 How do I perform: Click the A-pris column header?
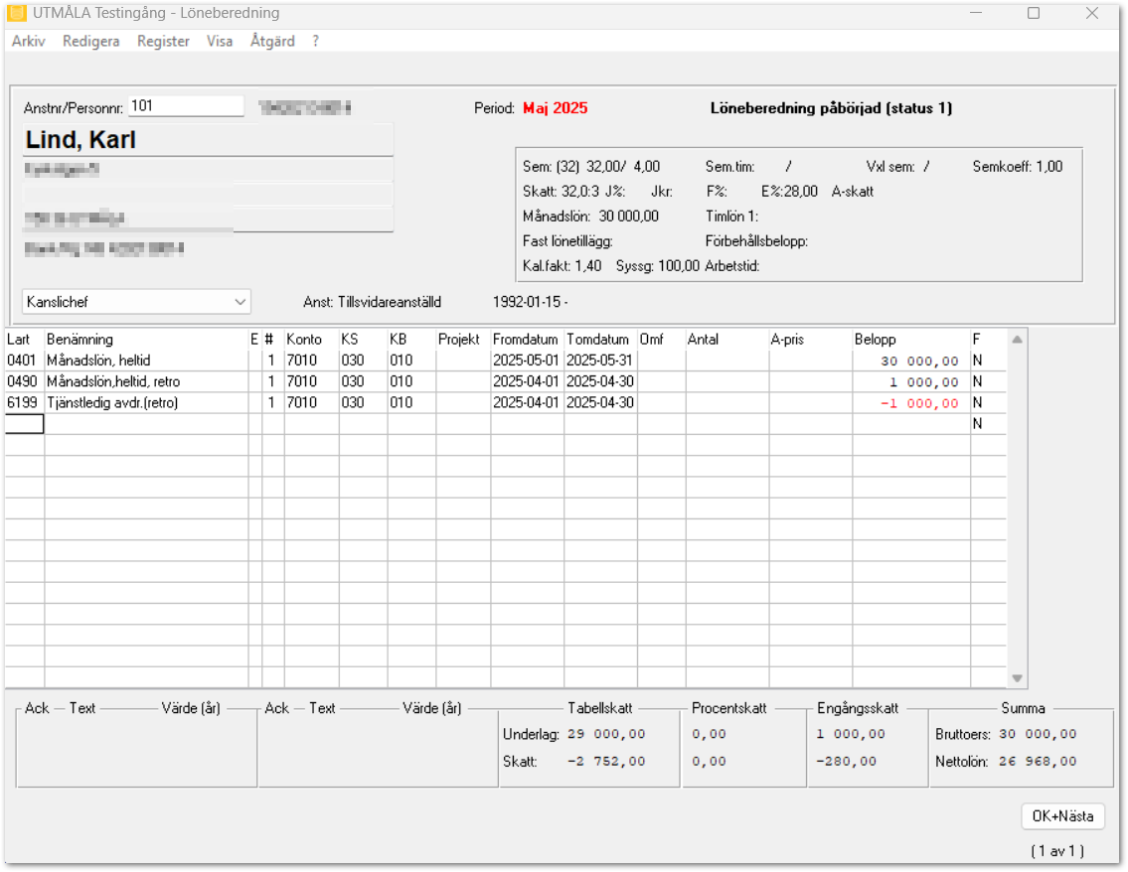(787, 340)
